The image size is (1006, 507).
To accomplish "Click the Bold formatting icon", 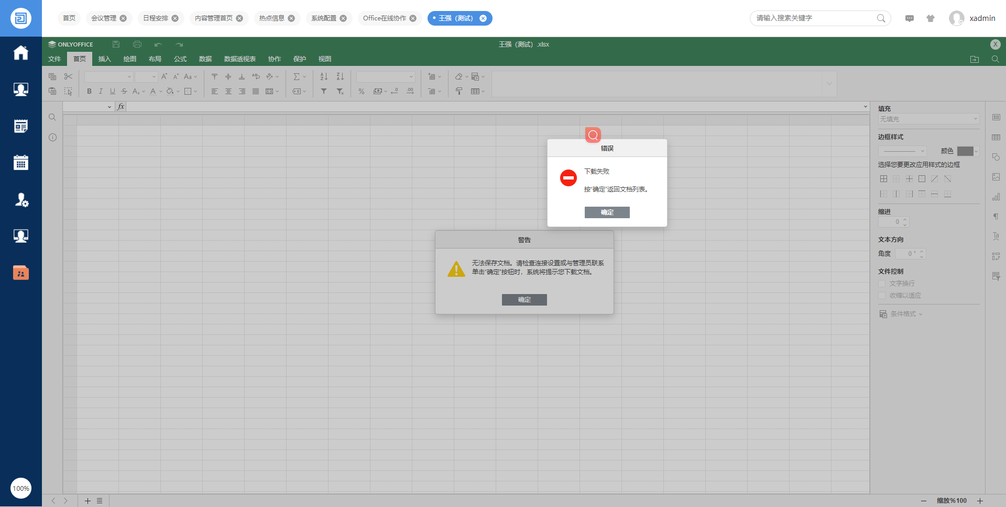I will (x=89, y=92).
